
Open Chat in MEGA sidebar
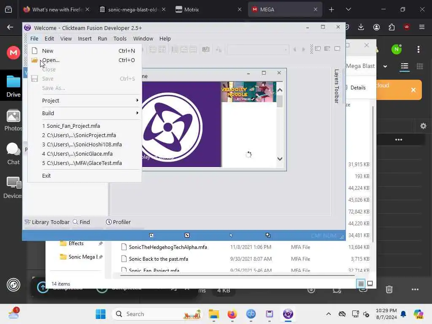tap(13, 154)
